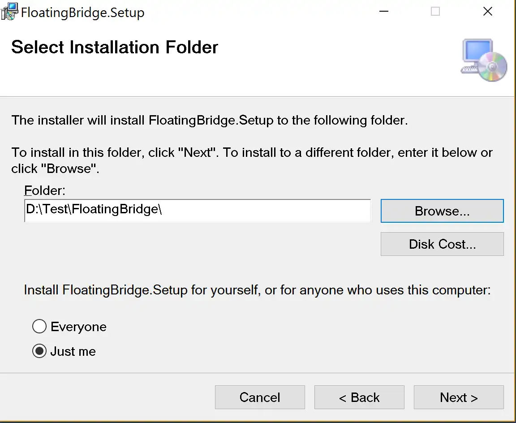Close the FloatingBridge.Setup installer window
516x423 pixels.
click(487, 12)
